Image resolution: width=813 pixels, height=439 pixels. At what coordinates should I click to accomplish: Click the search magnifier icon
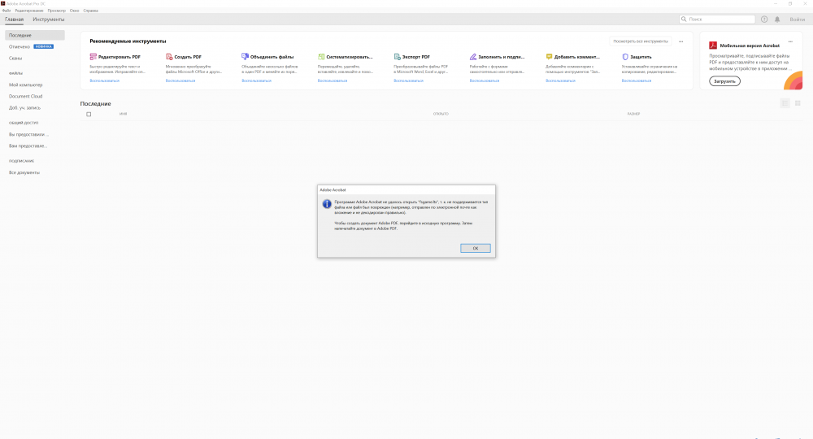684,20
